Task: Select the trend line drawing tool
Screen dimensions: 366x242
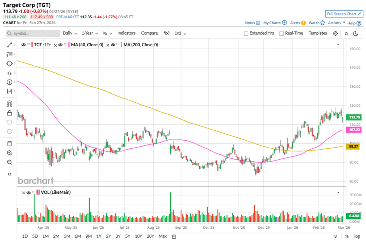Action: (9, 45)
